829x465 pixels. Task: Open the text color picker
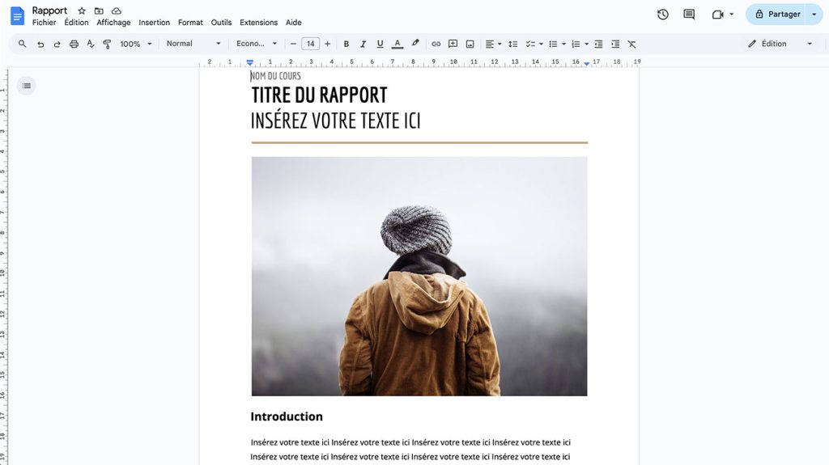click(397, 44)
